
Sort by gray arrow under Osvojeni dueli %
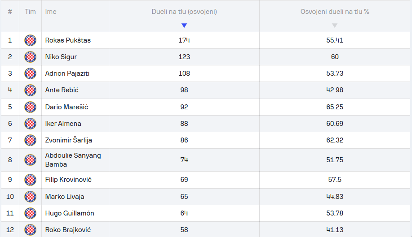pyautogui.click(x=334, y=26)
